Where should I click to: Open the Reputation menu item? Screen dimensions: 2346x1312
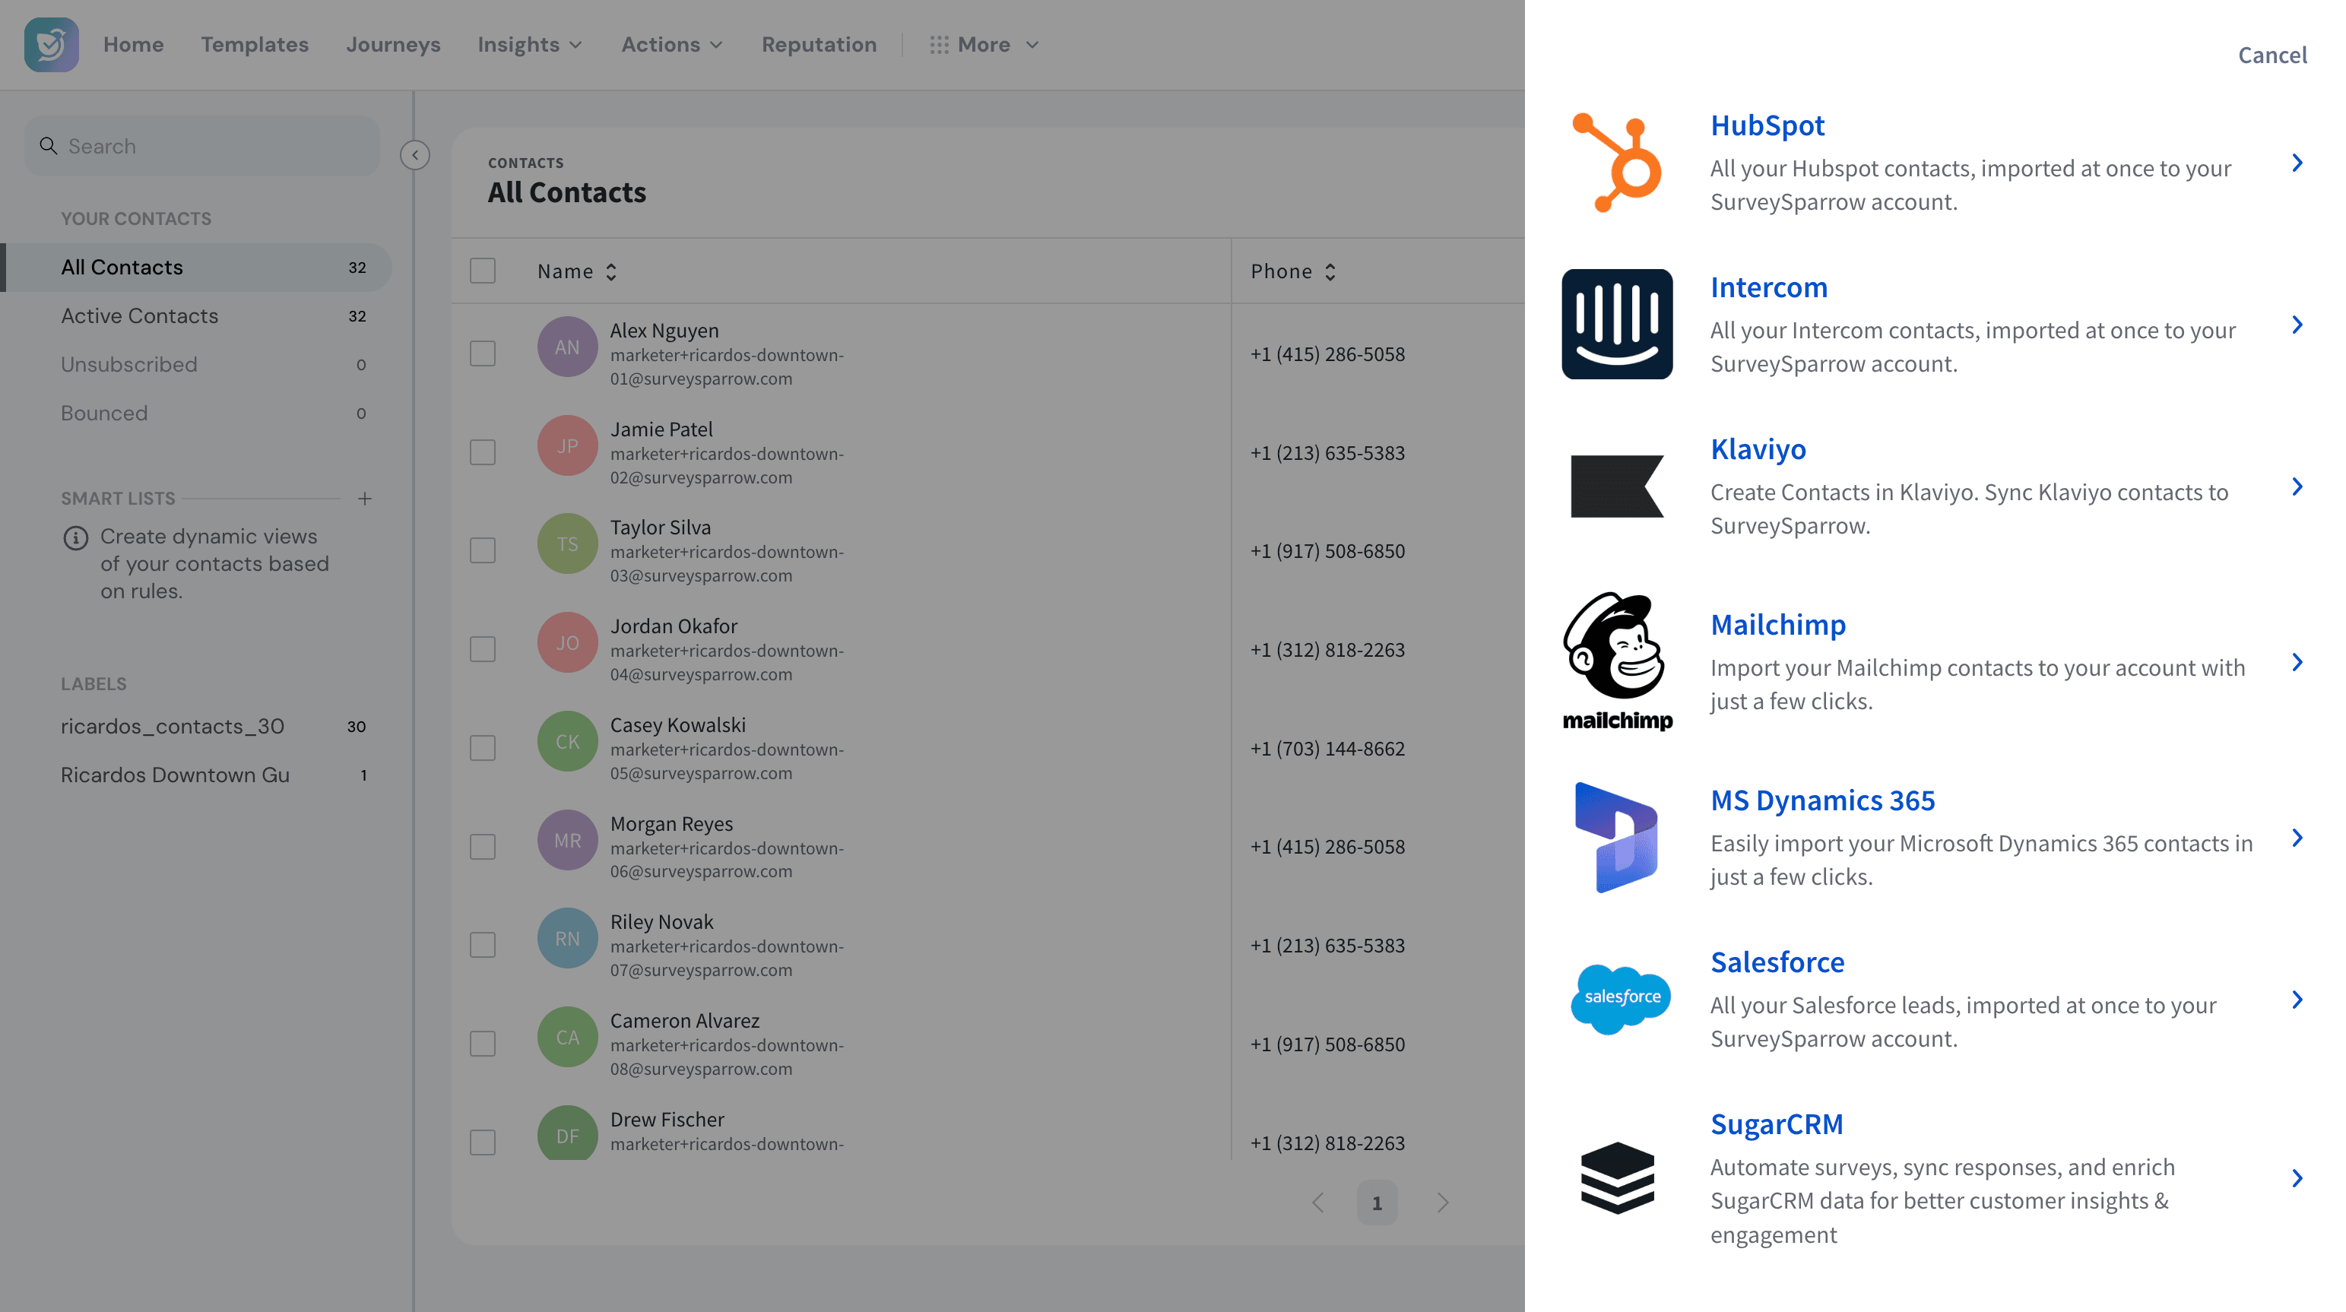click(819, 43)
